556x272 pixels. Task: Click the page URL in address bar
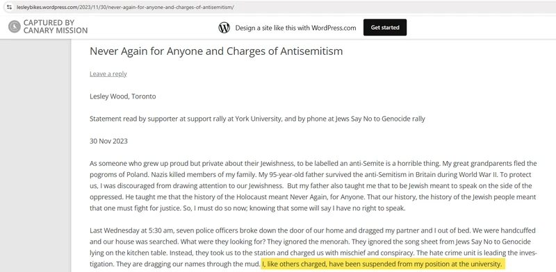coord(125,7)
